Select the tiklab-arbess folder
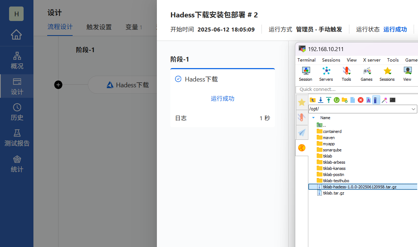418x247 pixels. [x=331, y=162]
